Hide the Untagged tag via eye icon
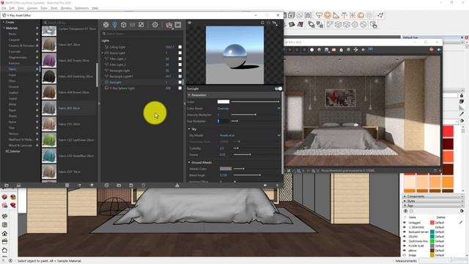This screenshot has height=264, width=469. coord(405,223)
